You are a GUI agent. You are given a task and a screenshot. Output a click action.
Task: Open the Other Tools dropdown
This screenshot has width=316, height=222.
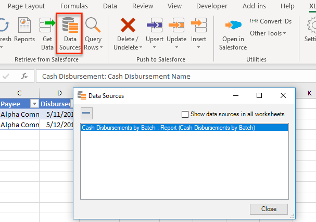[268, 33]
